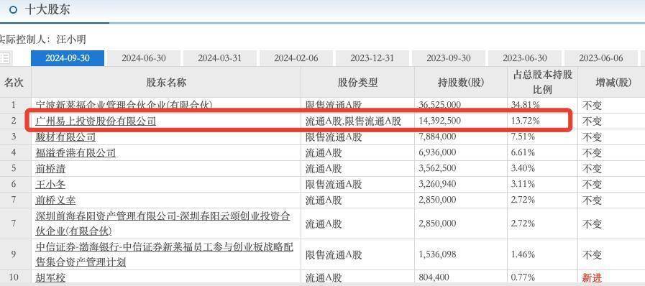The image size is (645, 286).
Task: Click the 福溢香港有限公司 link
Action: click(76, 153)
